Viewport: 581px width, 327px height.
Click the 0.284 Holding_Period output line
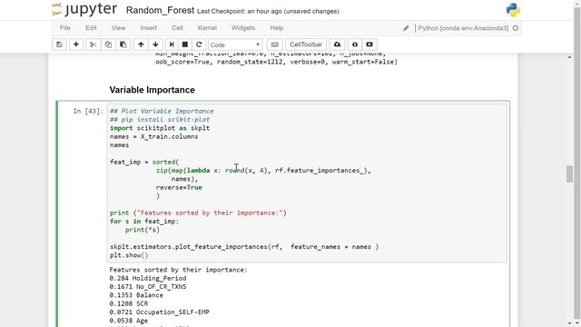pyautogui.click(x=148, y=278)
